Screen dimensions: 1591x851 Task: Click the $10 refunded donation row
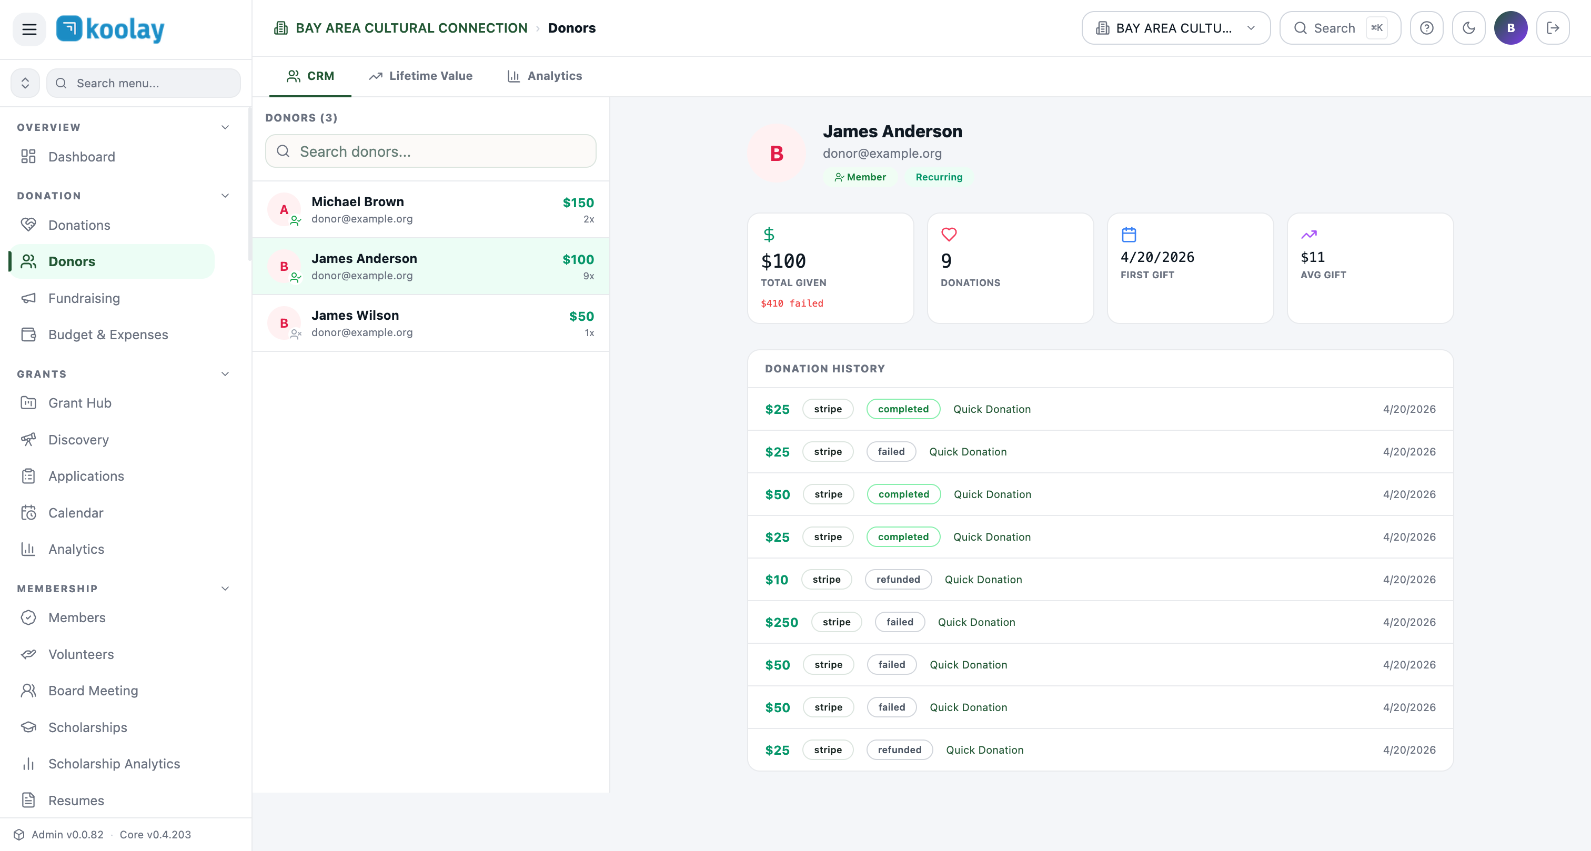coord(1100,579)
